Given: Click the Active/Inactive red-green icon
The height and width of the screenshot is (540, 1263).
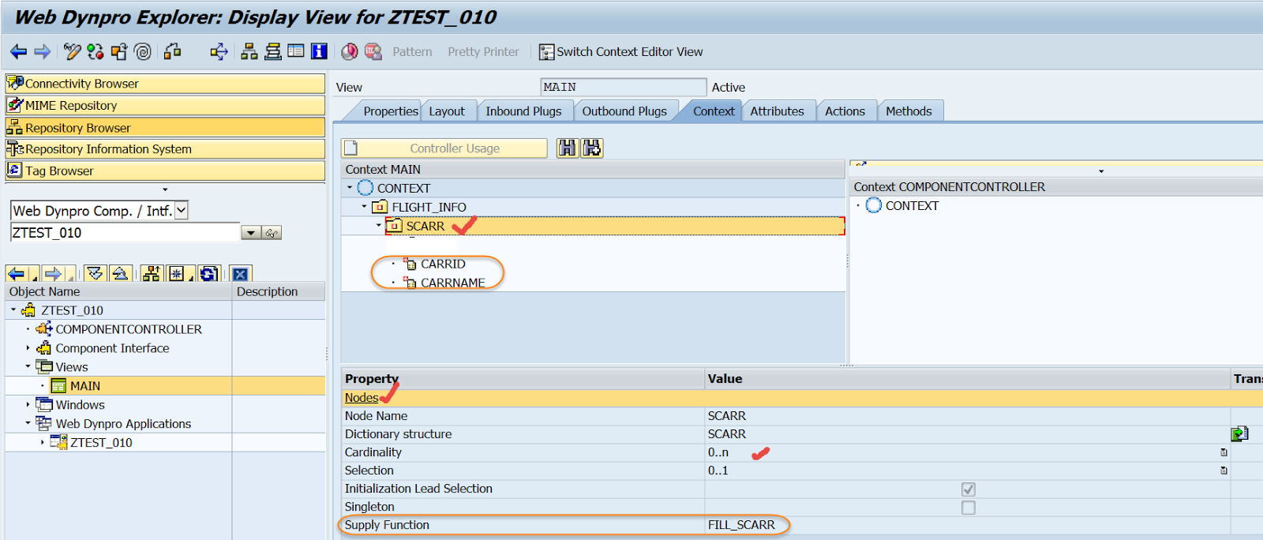Looking at the screenshot, I should [96, 52].
